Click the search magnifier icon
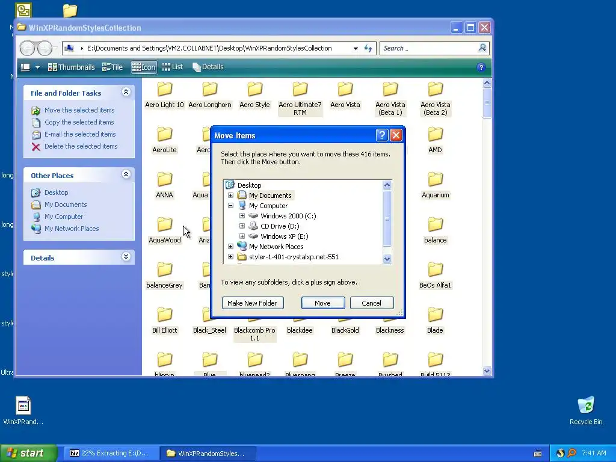This screenshot has width=616, height=462. point(482,48)
